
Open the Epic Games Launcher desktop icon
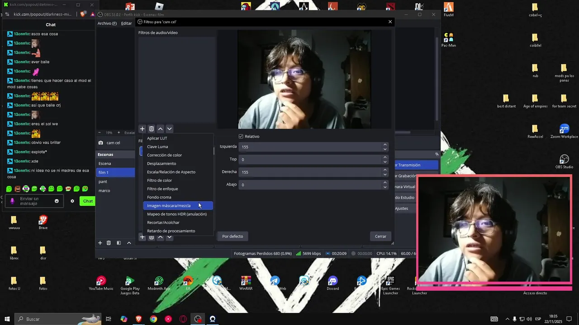click(390, 285)
